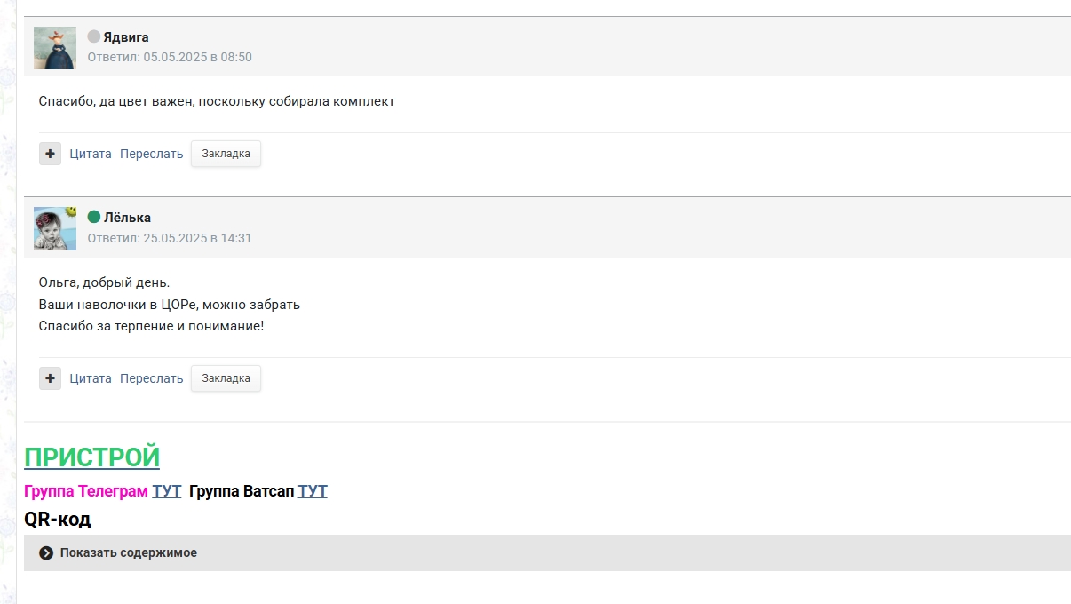Viewport: 1071px width, 604px height.
Task: Open user profile Ядвига
Action: [126, 37]
